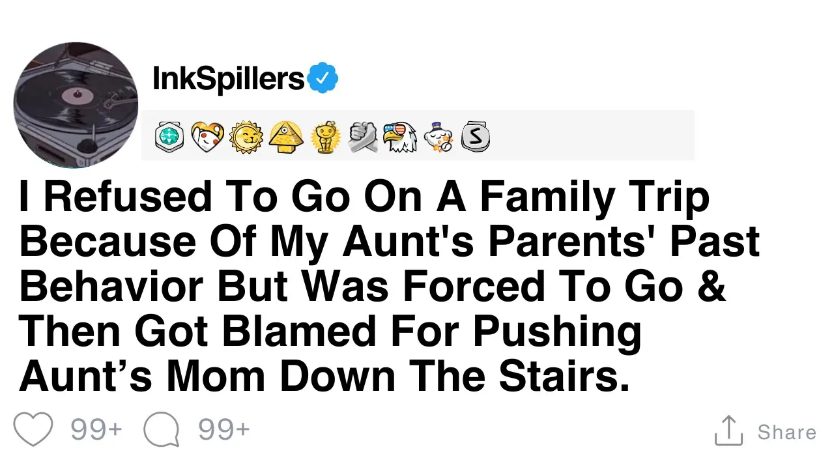The image size is (834, 469).
Task: Click the gold Snoo trophy award
Action: (x=325, y=137)
